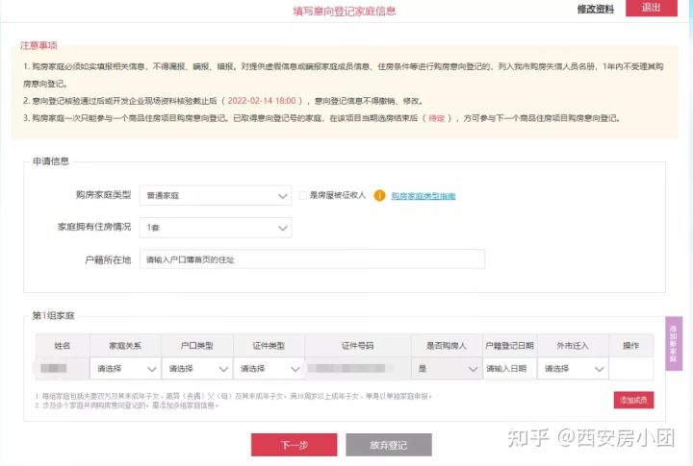
Task: Click the red 待定 text in notice 3
Action: [436, 118]
